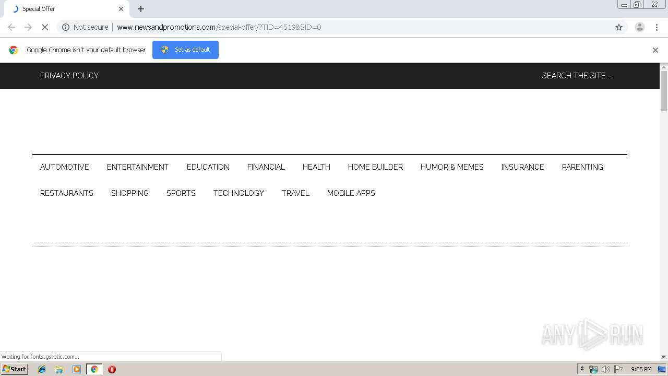Image resolution: width=668 pixels, height=376 pixels.
Task: Show hidden system tray icons
Action: (582, 369)
